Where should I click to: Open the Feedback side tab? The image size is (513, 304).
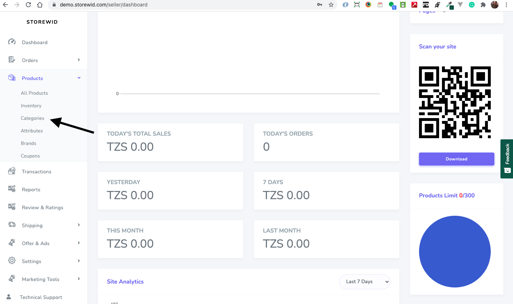point(507,159)
